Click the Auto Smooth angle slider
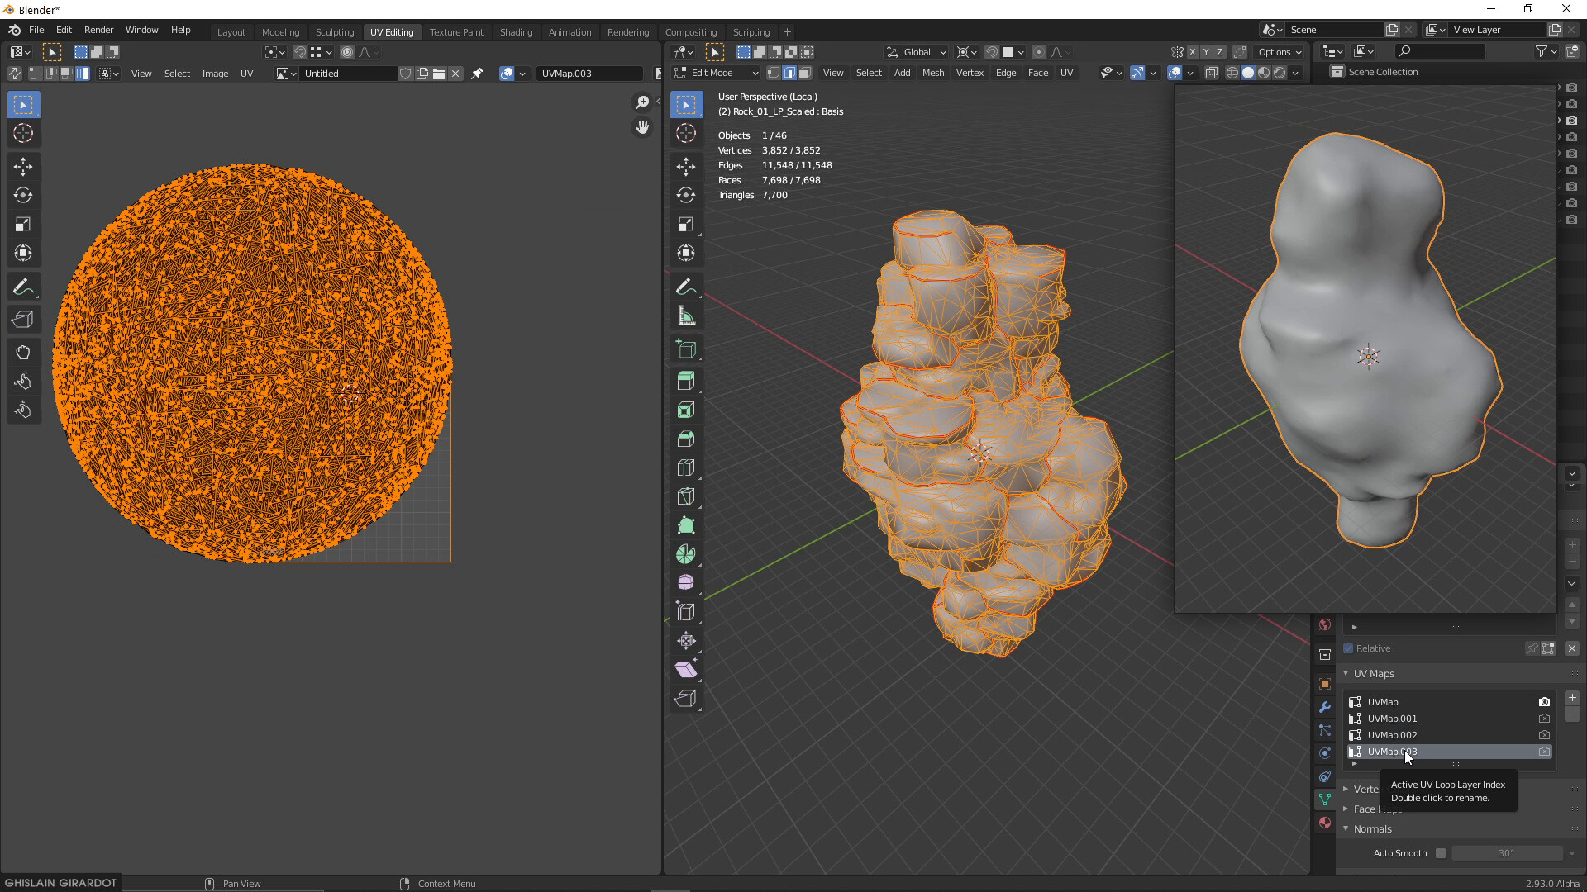 pyautogui.click(x=1507, y=853)
